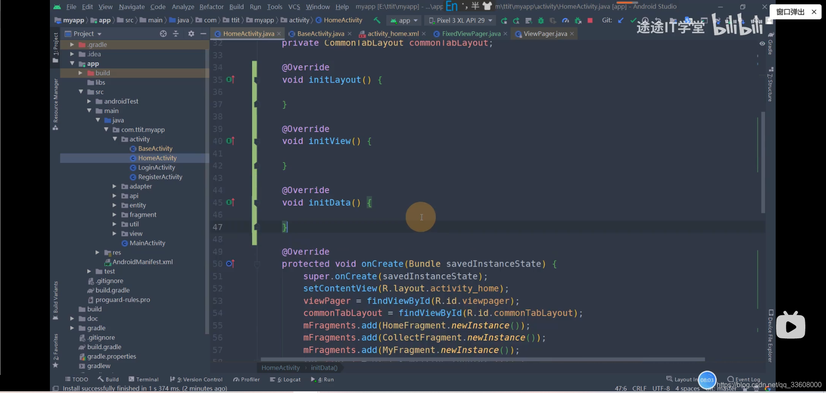Toggle the 6: Logcat tool window

tap(285, 379)
